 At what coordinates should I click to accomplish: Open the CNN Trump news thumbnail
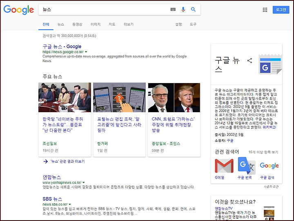[174, 97]
